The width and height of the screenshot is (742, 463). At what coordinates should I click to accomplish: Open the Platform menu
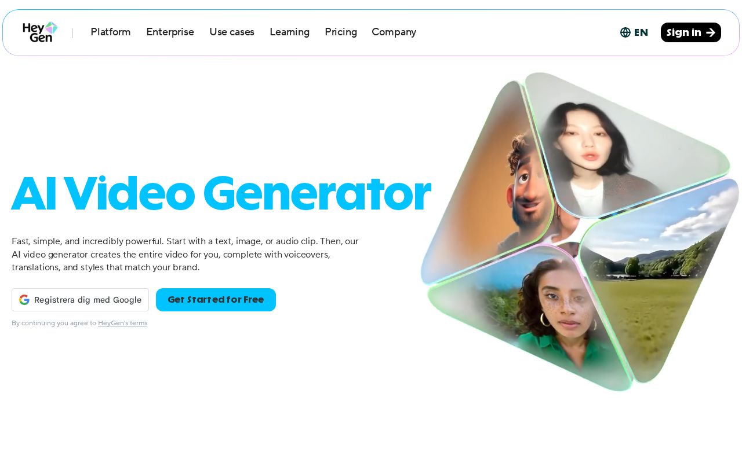click(111, 32)
